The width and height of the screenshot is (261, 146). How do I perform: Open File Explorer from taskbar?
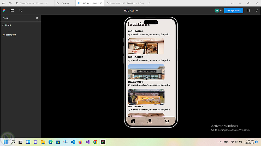[x=43, y=142]
